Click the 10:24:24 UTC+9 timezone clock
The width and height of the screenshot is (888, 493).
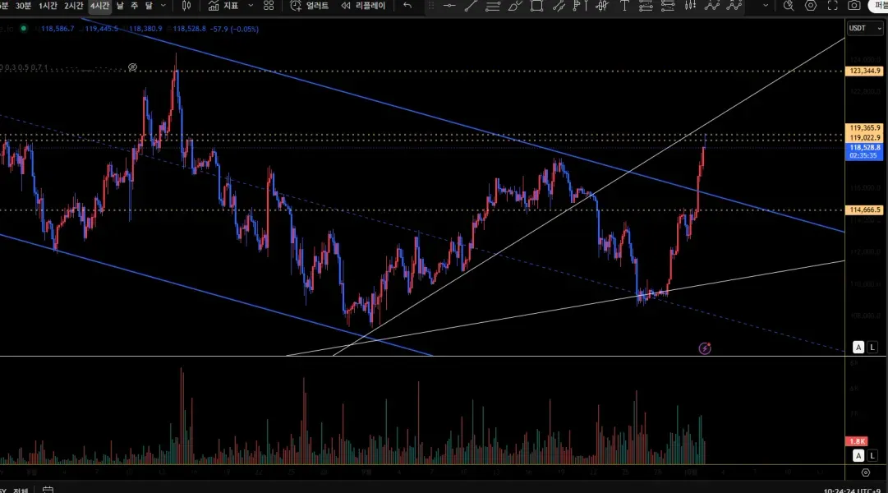click(x=852, y=491)
